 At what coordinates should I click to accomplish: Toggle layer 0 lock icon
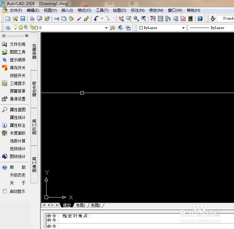[32, 27]
